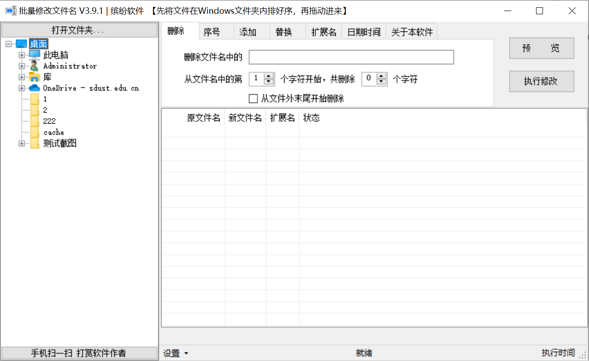Image resolution: width=589 pixels, height=361 pixels.
Task: Expand the 此电脑 tree node
Action: point(22,55)
